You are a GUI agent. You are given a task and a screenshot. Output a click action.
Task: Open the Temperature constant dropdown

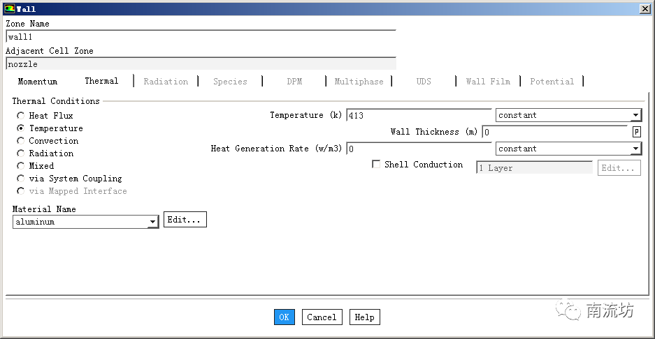click(568, 115)
